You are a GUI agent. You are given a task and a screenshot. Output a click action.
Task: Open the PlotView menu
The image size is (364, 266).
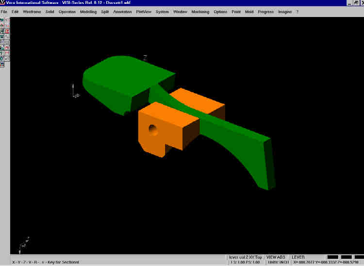pos(144,12)
